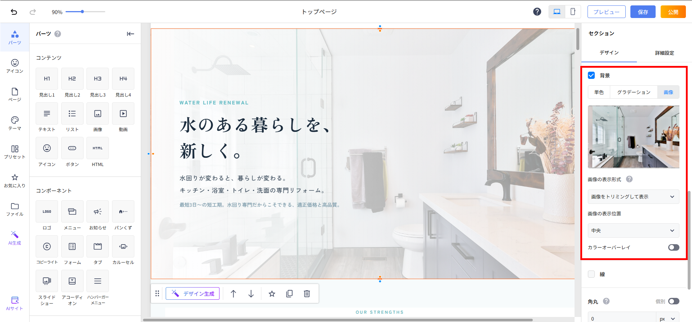
Task: Add section to favorites with star icon
Action: (x=272, y=294)
